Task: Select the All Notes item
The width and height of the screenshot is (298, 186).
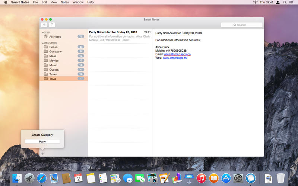Action: [64, 36]
